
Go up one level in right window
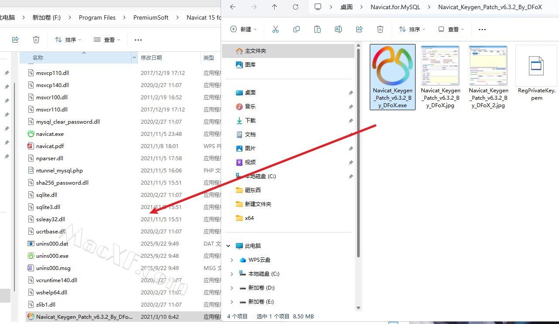tap(274, 7)
